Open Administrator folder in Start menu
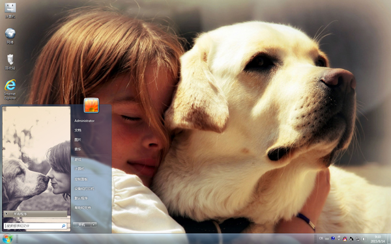This screenshot has height=244, width=391. click(84, 121)
